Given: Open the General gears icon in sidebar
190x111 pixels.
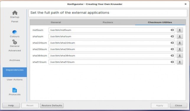Looking at the screenshot, I should click(15, 42).
